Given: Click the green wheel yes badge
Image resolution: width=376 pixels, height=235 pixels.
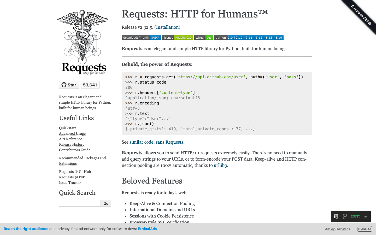Looking at the screenshot, I should coord(203,37).
